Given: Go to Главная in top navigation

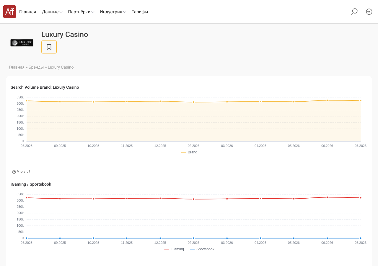Looking at the screenshot, I should 27,12.
